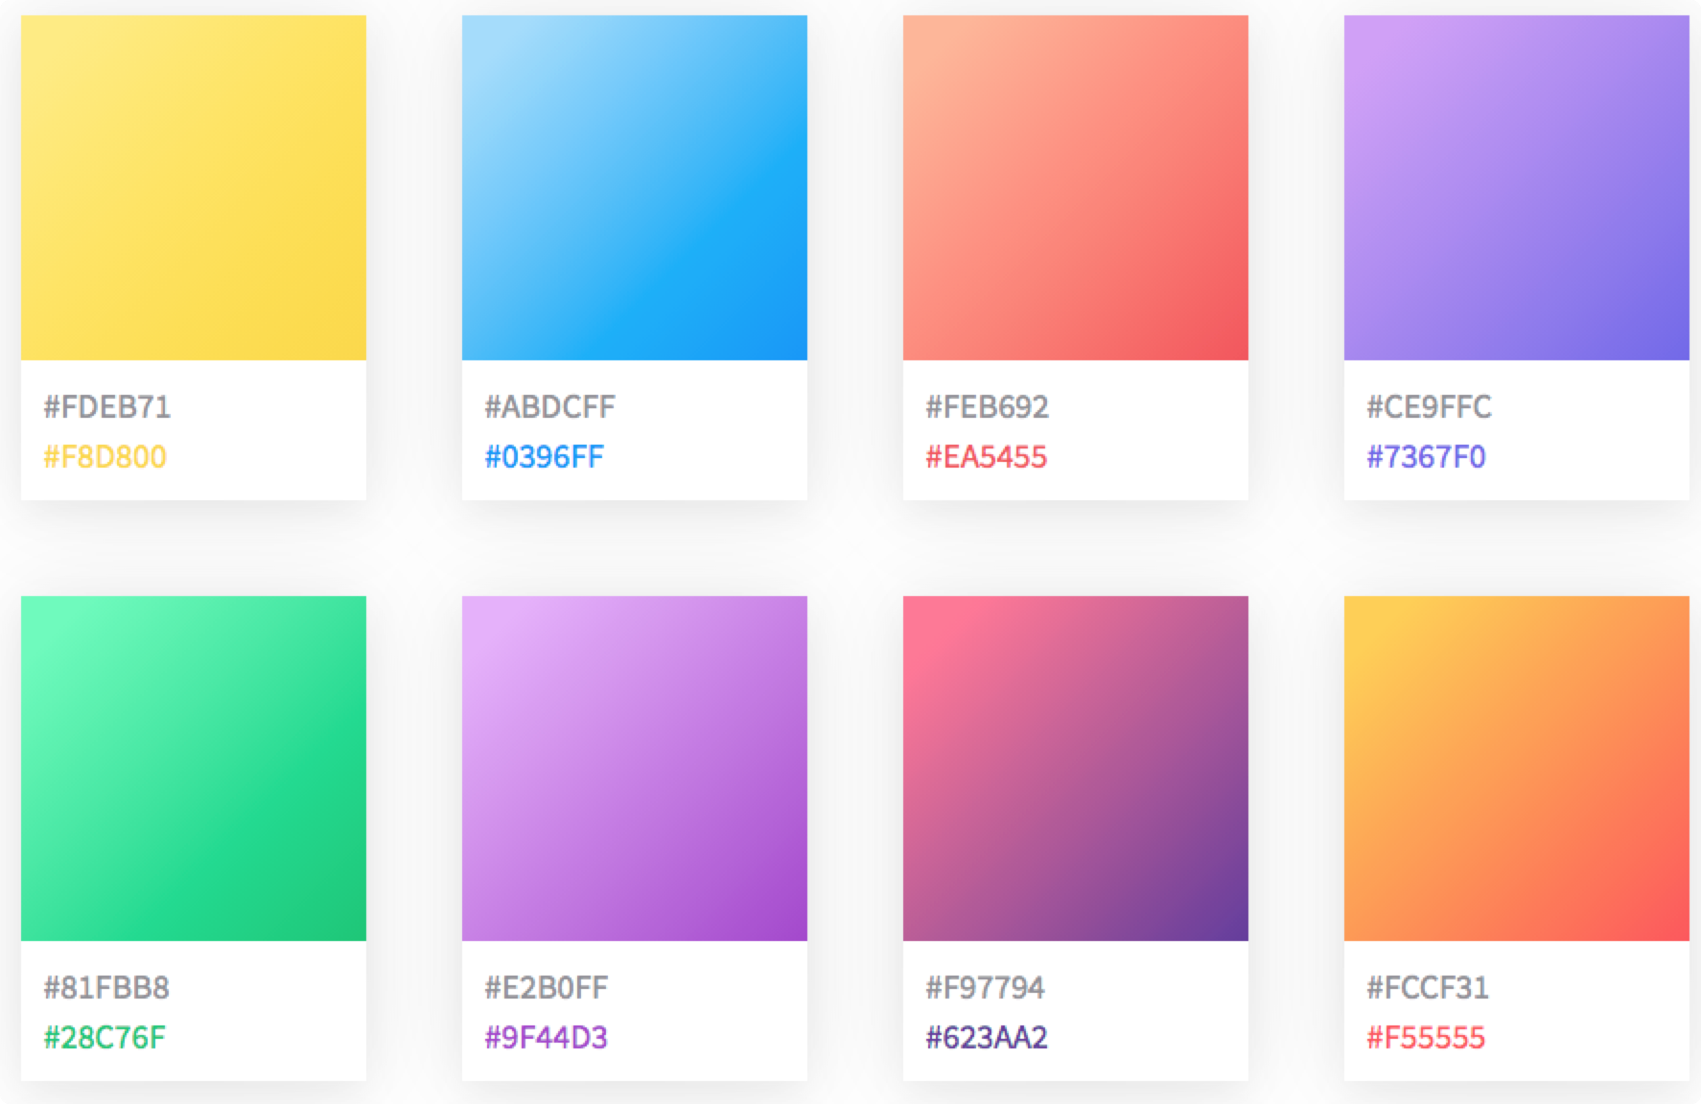
Task: Select the #0396FF hex code
Action: tap(545, 457)
